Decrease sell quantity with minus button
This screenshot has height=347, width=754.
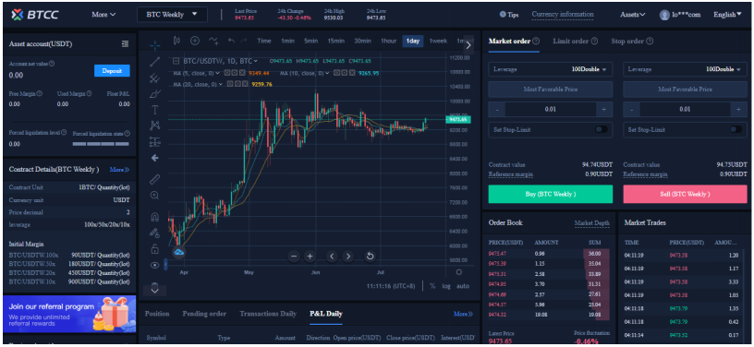pos(631,110)
